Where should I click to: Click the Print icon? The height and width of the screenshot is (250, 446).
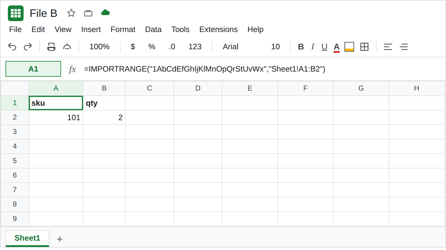[x=51, y=47]
